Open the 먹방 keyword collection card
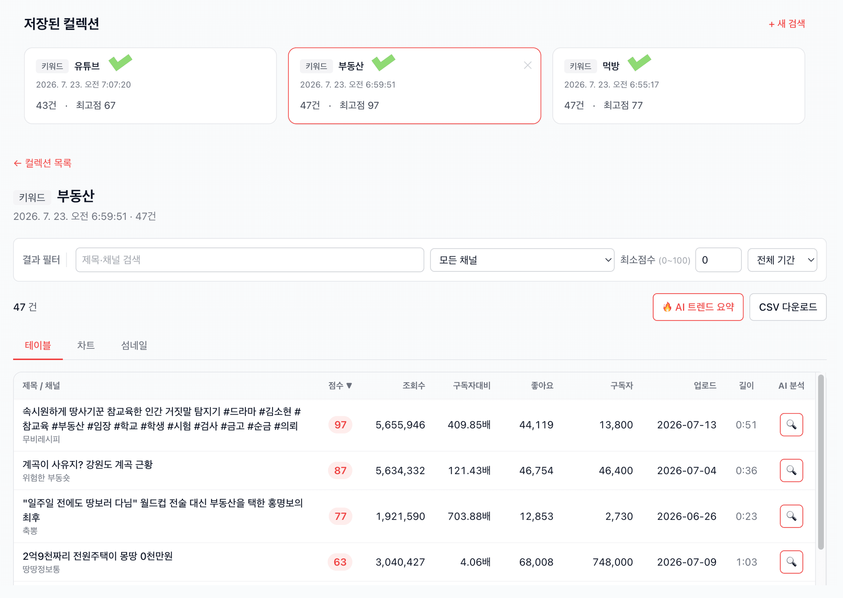Viewport: 843px width, 598px height. [678, 86]
